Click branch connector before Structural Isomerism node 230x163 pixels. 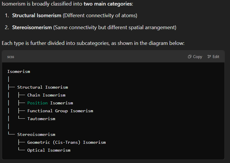coord(11,87)
